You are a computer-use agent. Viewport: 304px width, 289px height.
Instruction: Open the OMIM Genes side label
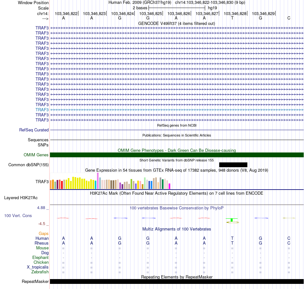pyautogui.click(x=36, y=155)
